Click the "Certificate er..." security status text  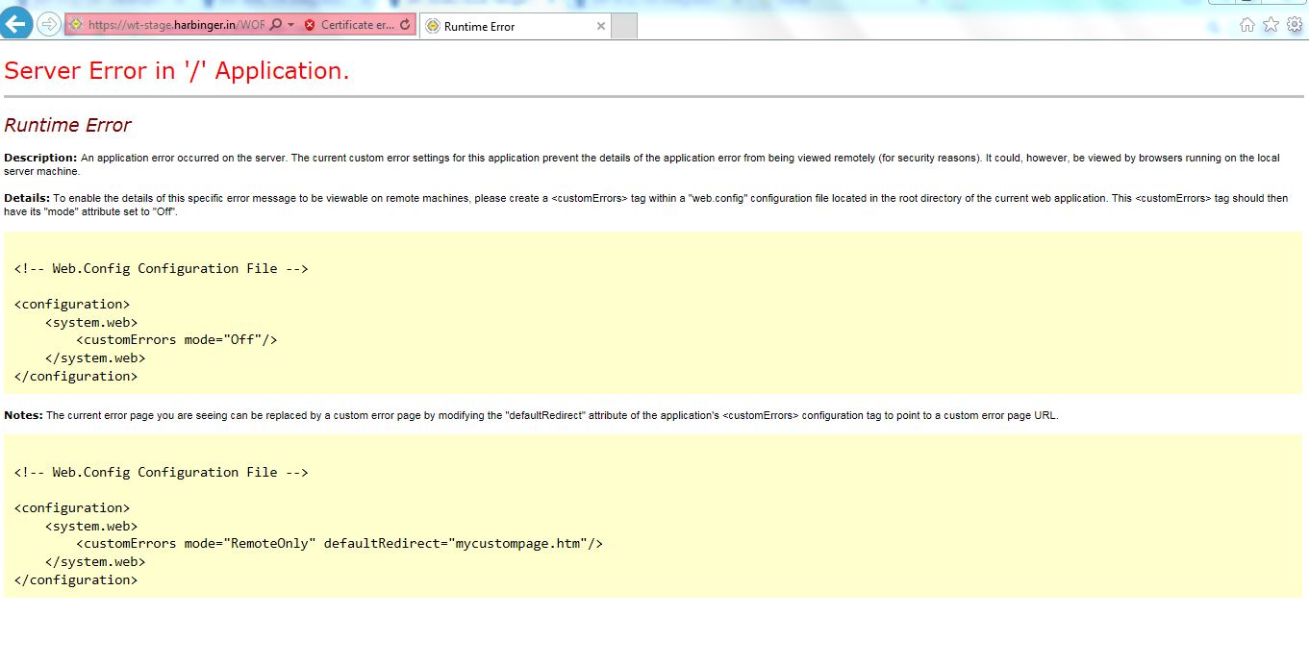pos(357,25)
